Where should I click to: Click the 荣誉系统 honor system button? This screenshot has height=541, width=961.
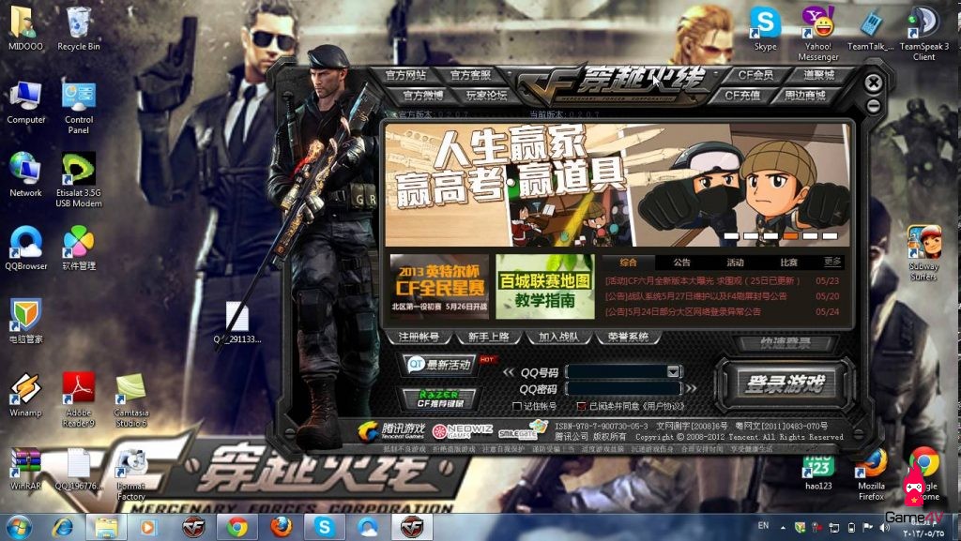pyautogui.click(x=628, y=338)
